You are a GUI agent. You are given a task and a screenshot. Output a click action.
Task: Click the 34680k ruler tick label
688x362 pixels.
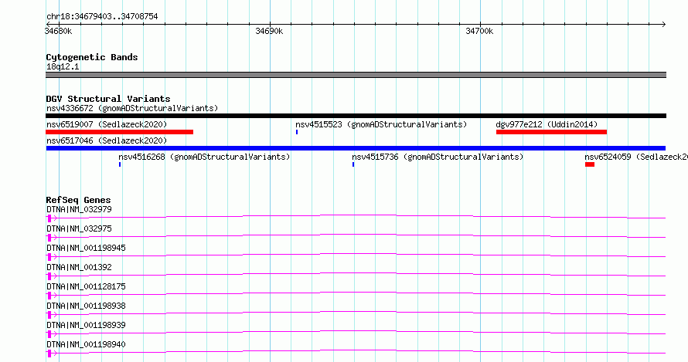(58, 31)
